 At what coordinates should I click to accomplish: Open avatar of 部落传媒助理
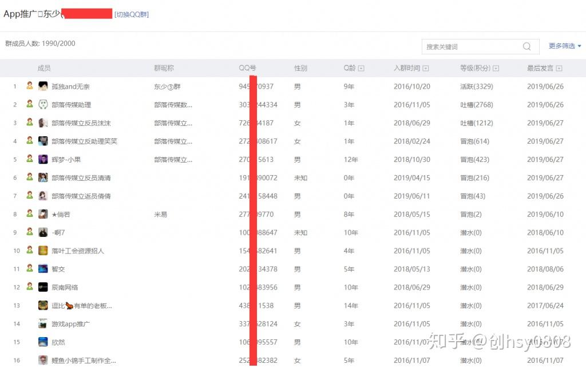click(43, 105)
